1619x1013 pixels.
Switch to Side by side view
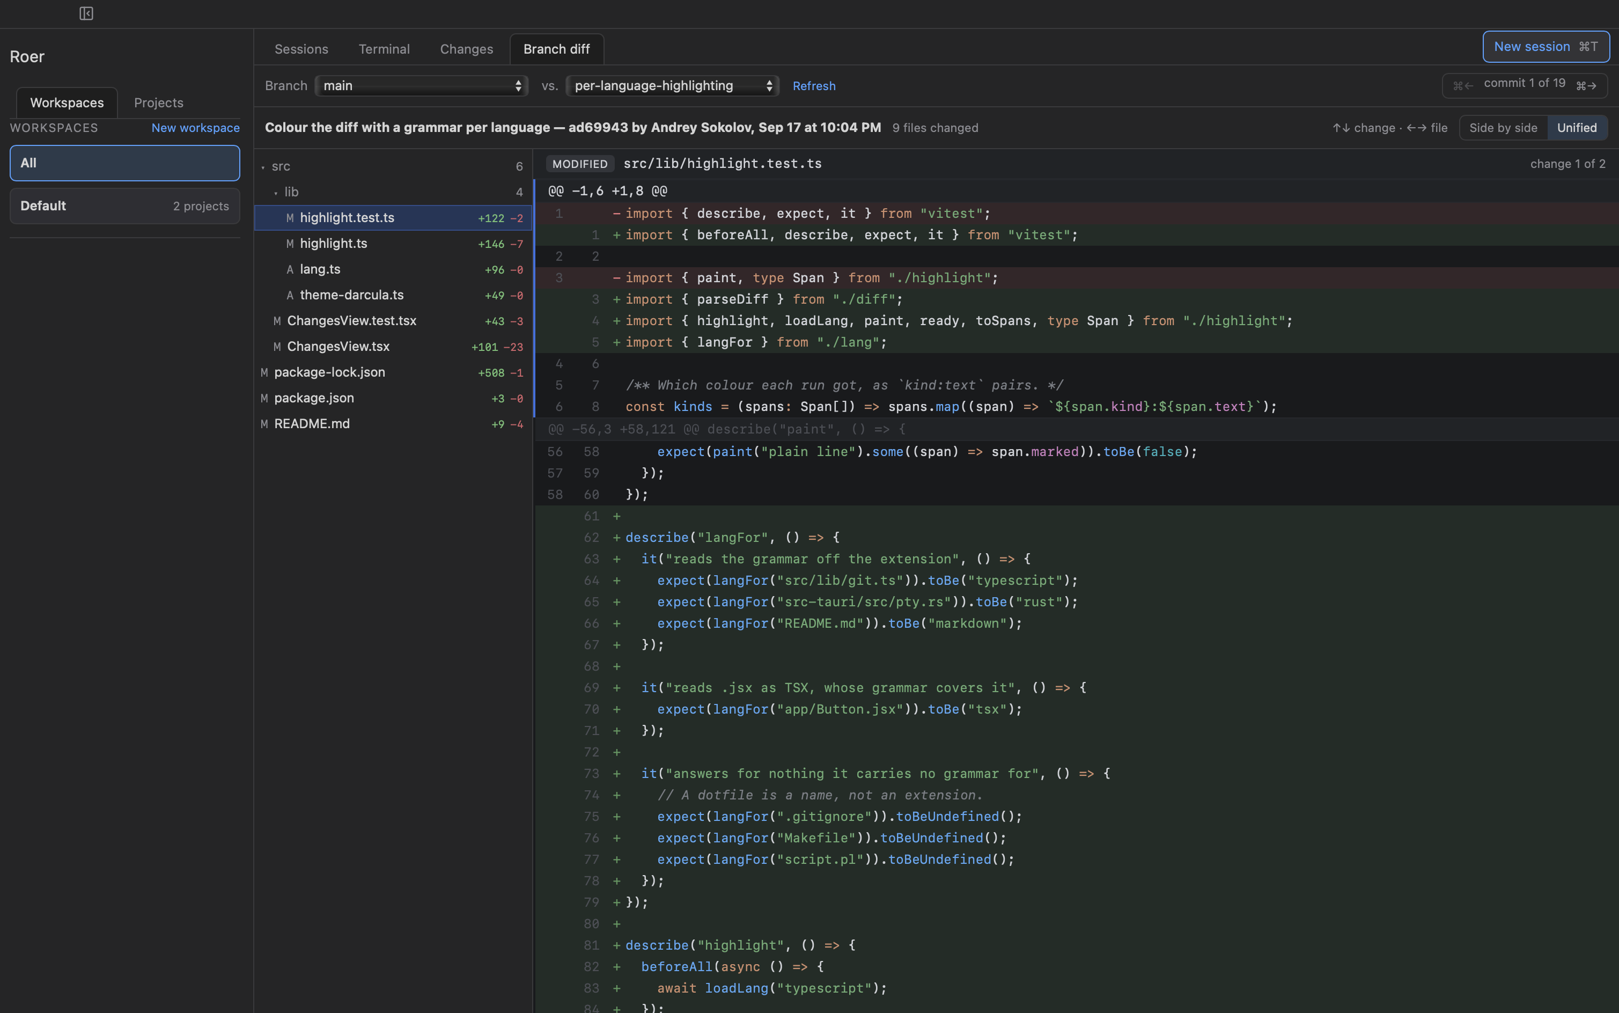coord(1503,127)
